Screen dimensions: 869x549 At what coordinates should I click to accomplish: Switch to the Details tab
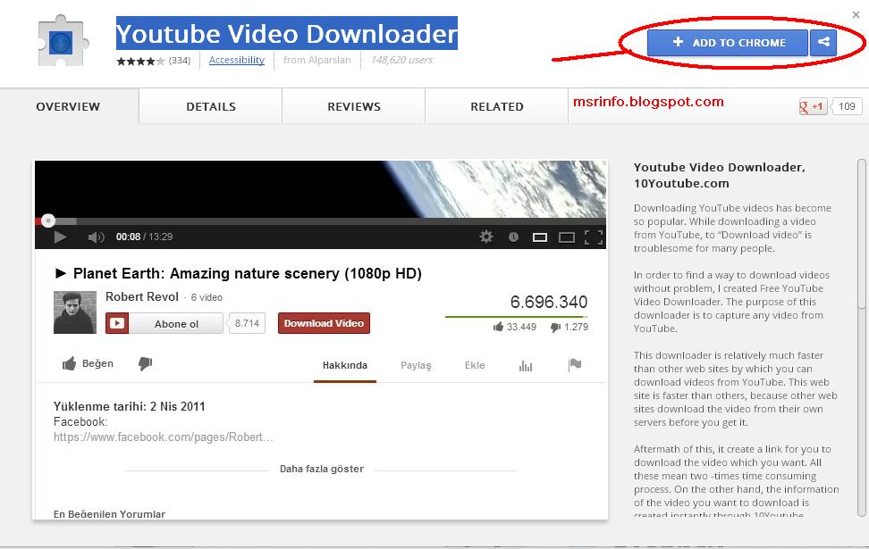(x=211, y=106)
